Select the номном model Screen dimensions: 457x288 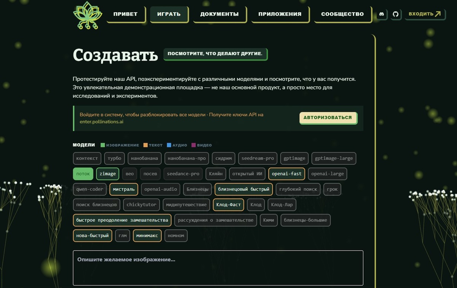click(176, 235)
